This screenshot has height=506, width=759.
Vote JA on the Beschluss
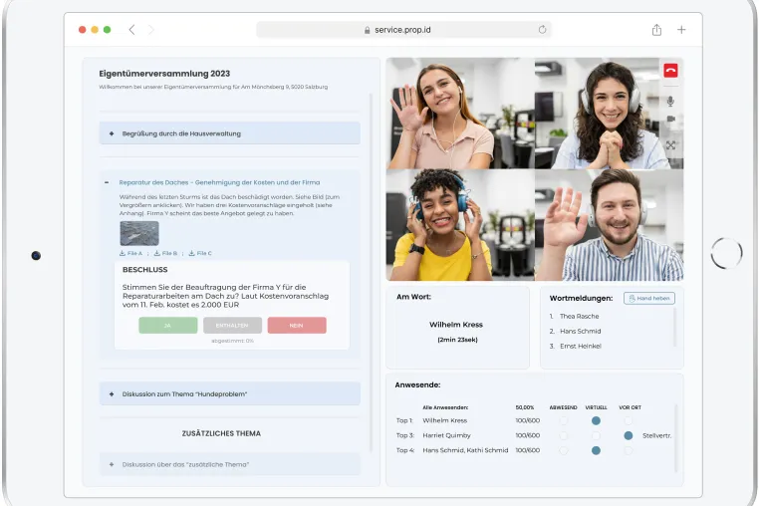point(168,326)
